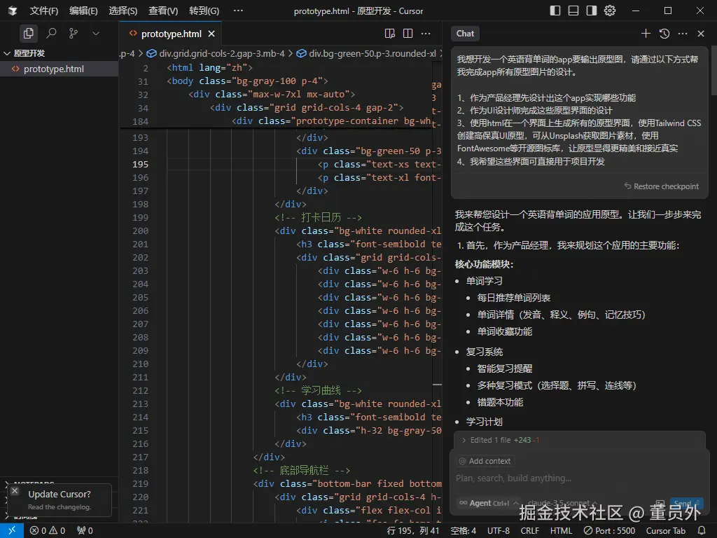Viewport: 717px width, 538px height.
Task: Open the 文件(F) menu
Action: tap(44, 11)
